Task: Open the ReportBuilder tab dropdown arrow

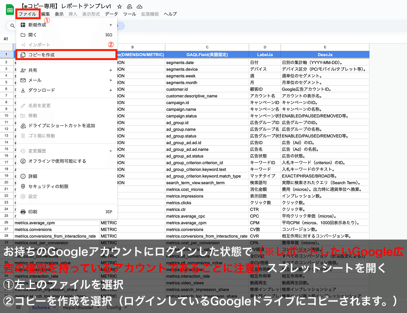Action: [x=98, y=308]
